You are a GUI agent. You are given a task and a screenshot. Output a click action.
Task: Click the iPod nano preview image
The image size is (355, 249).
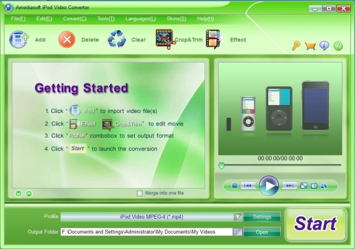point(248,114)
